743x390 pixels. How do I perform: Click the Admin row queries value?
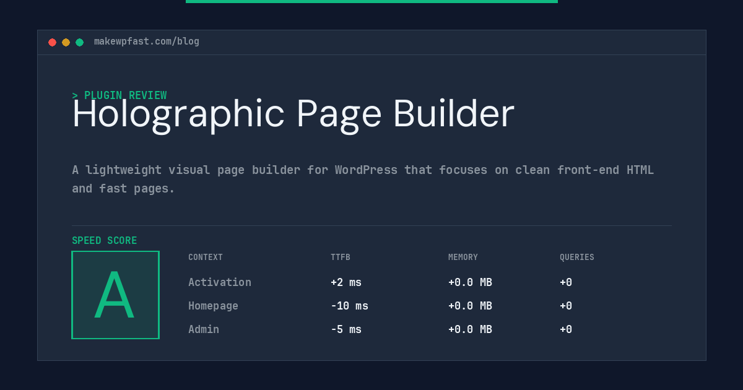click(x=566, y=329)
